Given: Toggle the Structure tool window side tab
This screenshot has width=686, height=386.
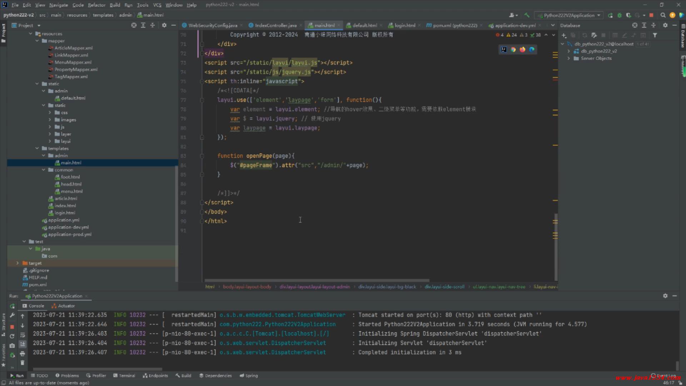Looking at the screenshot, I should pos(4,325).
